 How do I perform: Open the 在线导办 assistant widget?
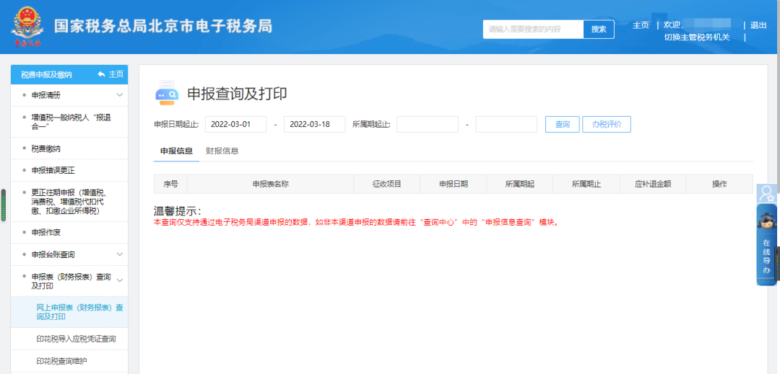(x=766, y=245)
